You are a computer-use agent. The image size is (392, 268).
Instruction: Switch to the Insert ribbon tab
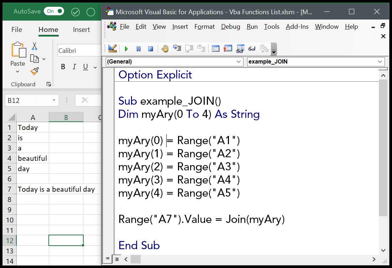81,30
